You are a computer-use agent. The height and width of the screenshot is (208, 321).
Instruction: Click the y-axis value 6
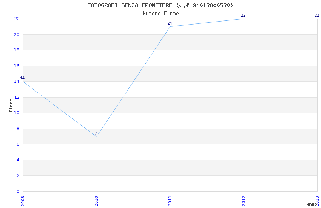pyautogui.click(x=18, y=144)
